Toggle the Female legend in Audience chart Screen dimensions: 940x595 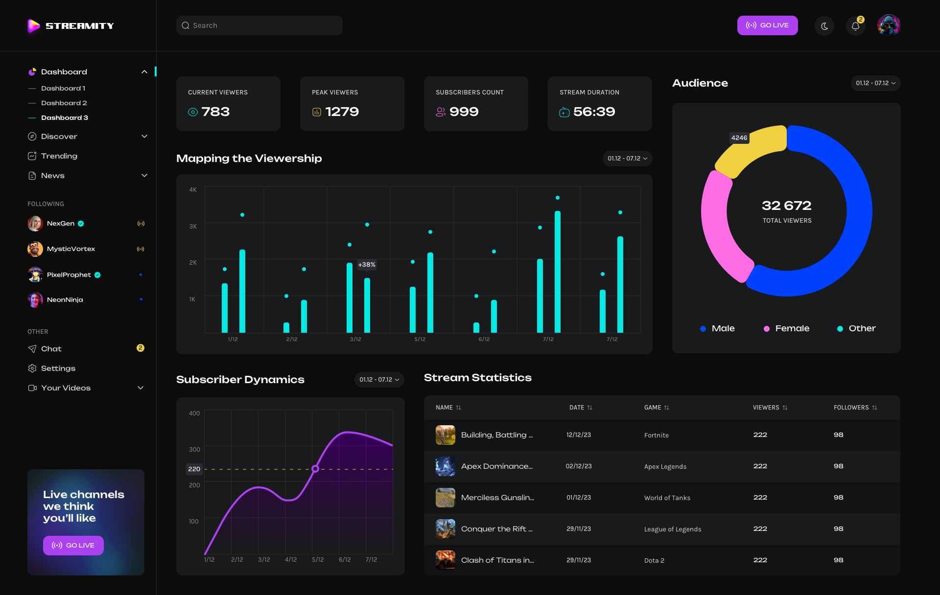point(786,328)
